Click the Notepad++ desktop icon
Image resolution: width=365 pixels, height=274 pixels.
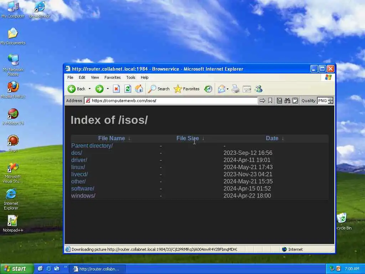click(x=13, y=224)
